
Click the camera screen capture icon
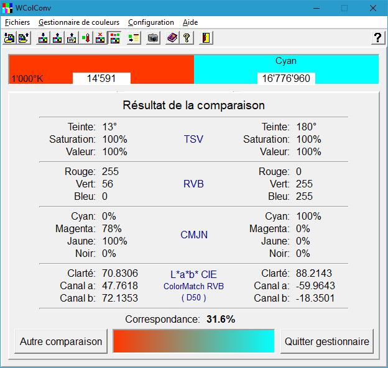pyautogui.click(x=152, y=38)
